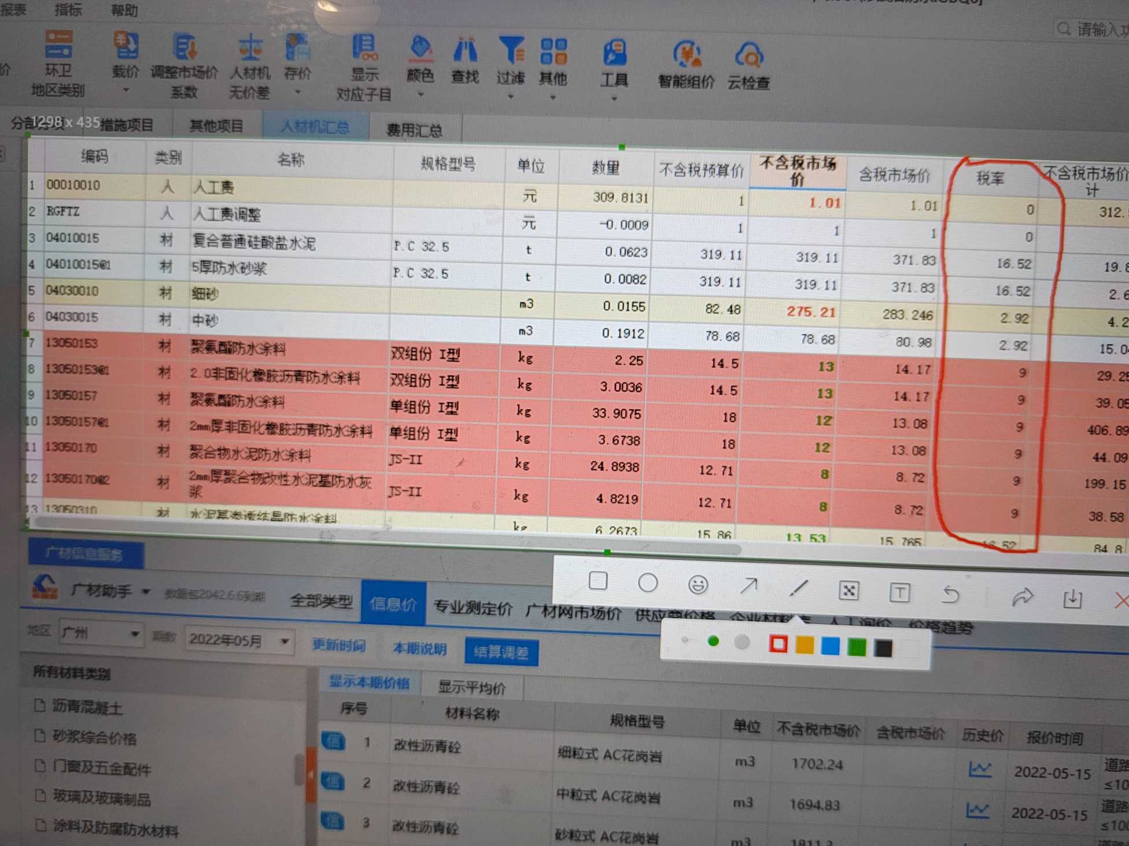Viewport: 1129px width, 846px height.
Task: Switch to 费用汇总 tab
Action: (415, 130)
